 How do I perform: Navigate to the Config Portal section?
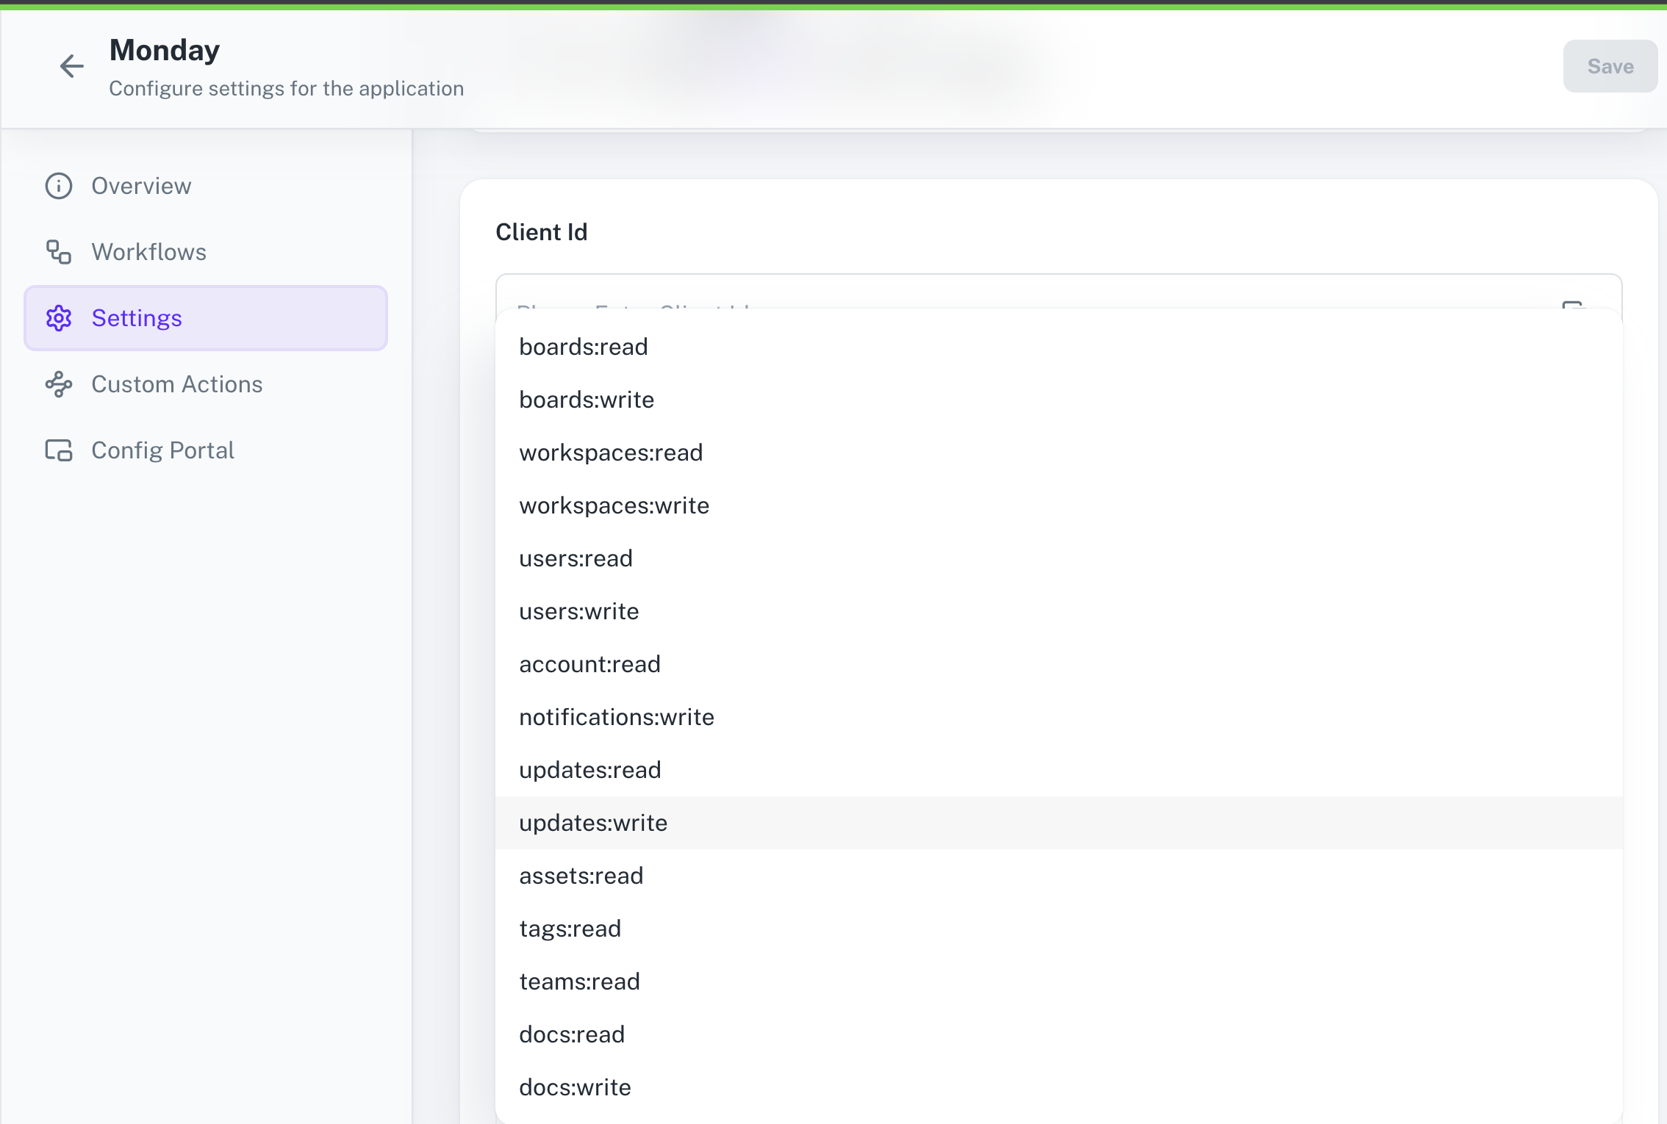(x=162, y=450)
